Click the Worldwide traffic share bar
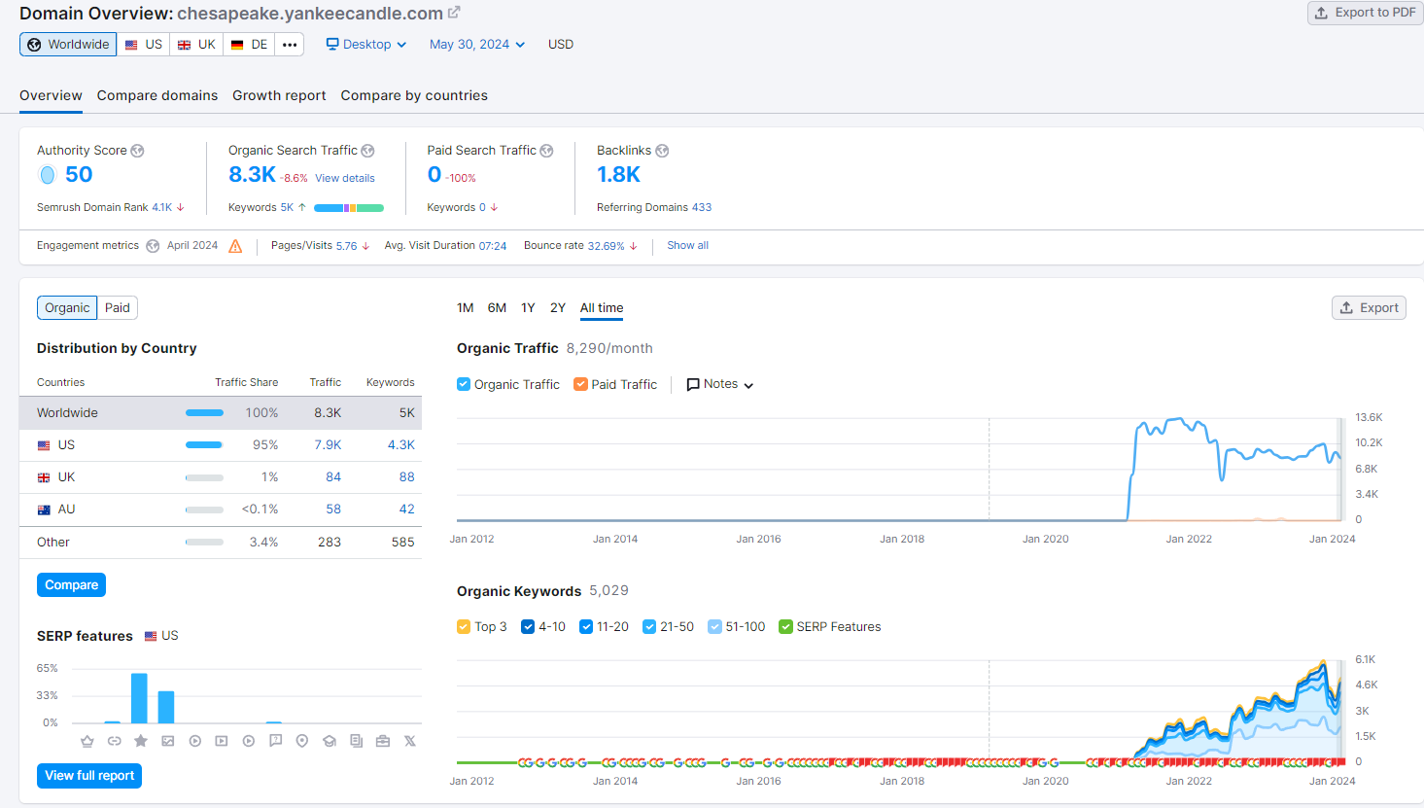1424x808 pixels. (x=204, y=413)
